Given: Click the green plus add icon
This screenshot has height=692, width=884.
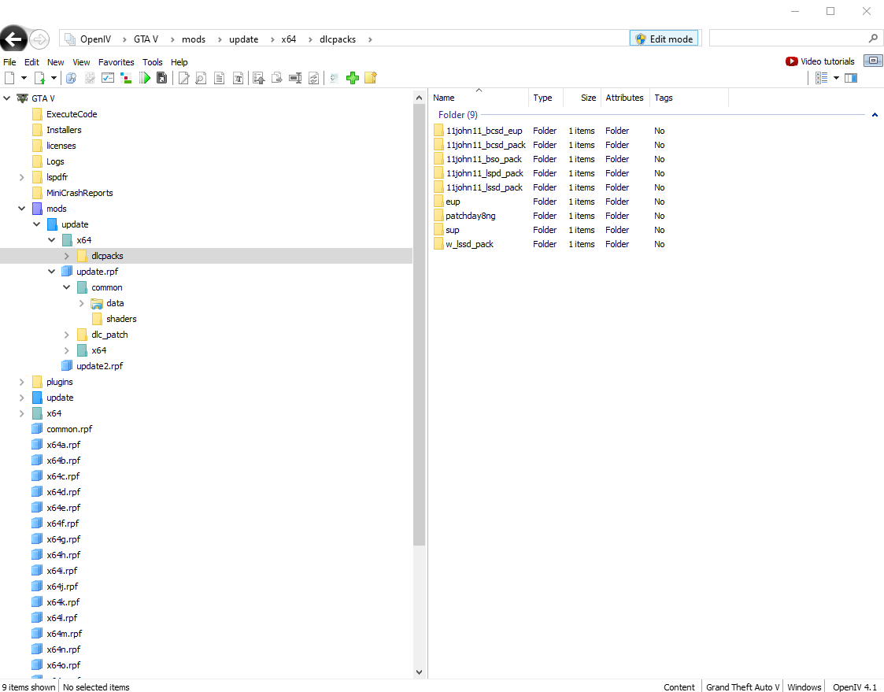Looking at the screenshot, I should coord(353,78).
